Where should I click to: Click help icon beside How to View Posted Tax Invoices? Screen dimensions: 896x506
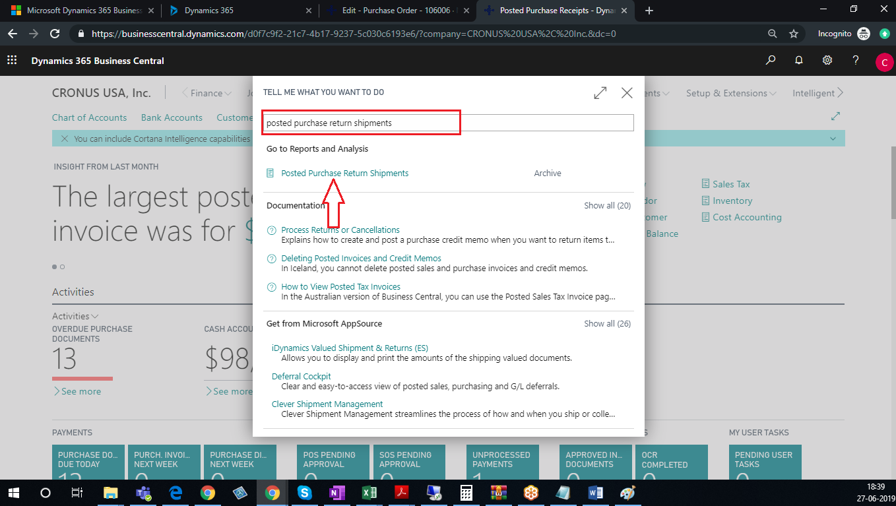tap(271, 287)
